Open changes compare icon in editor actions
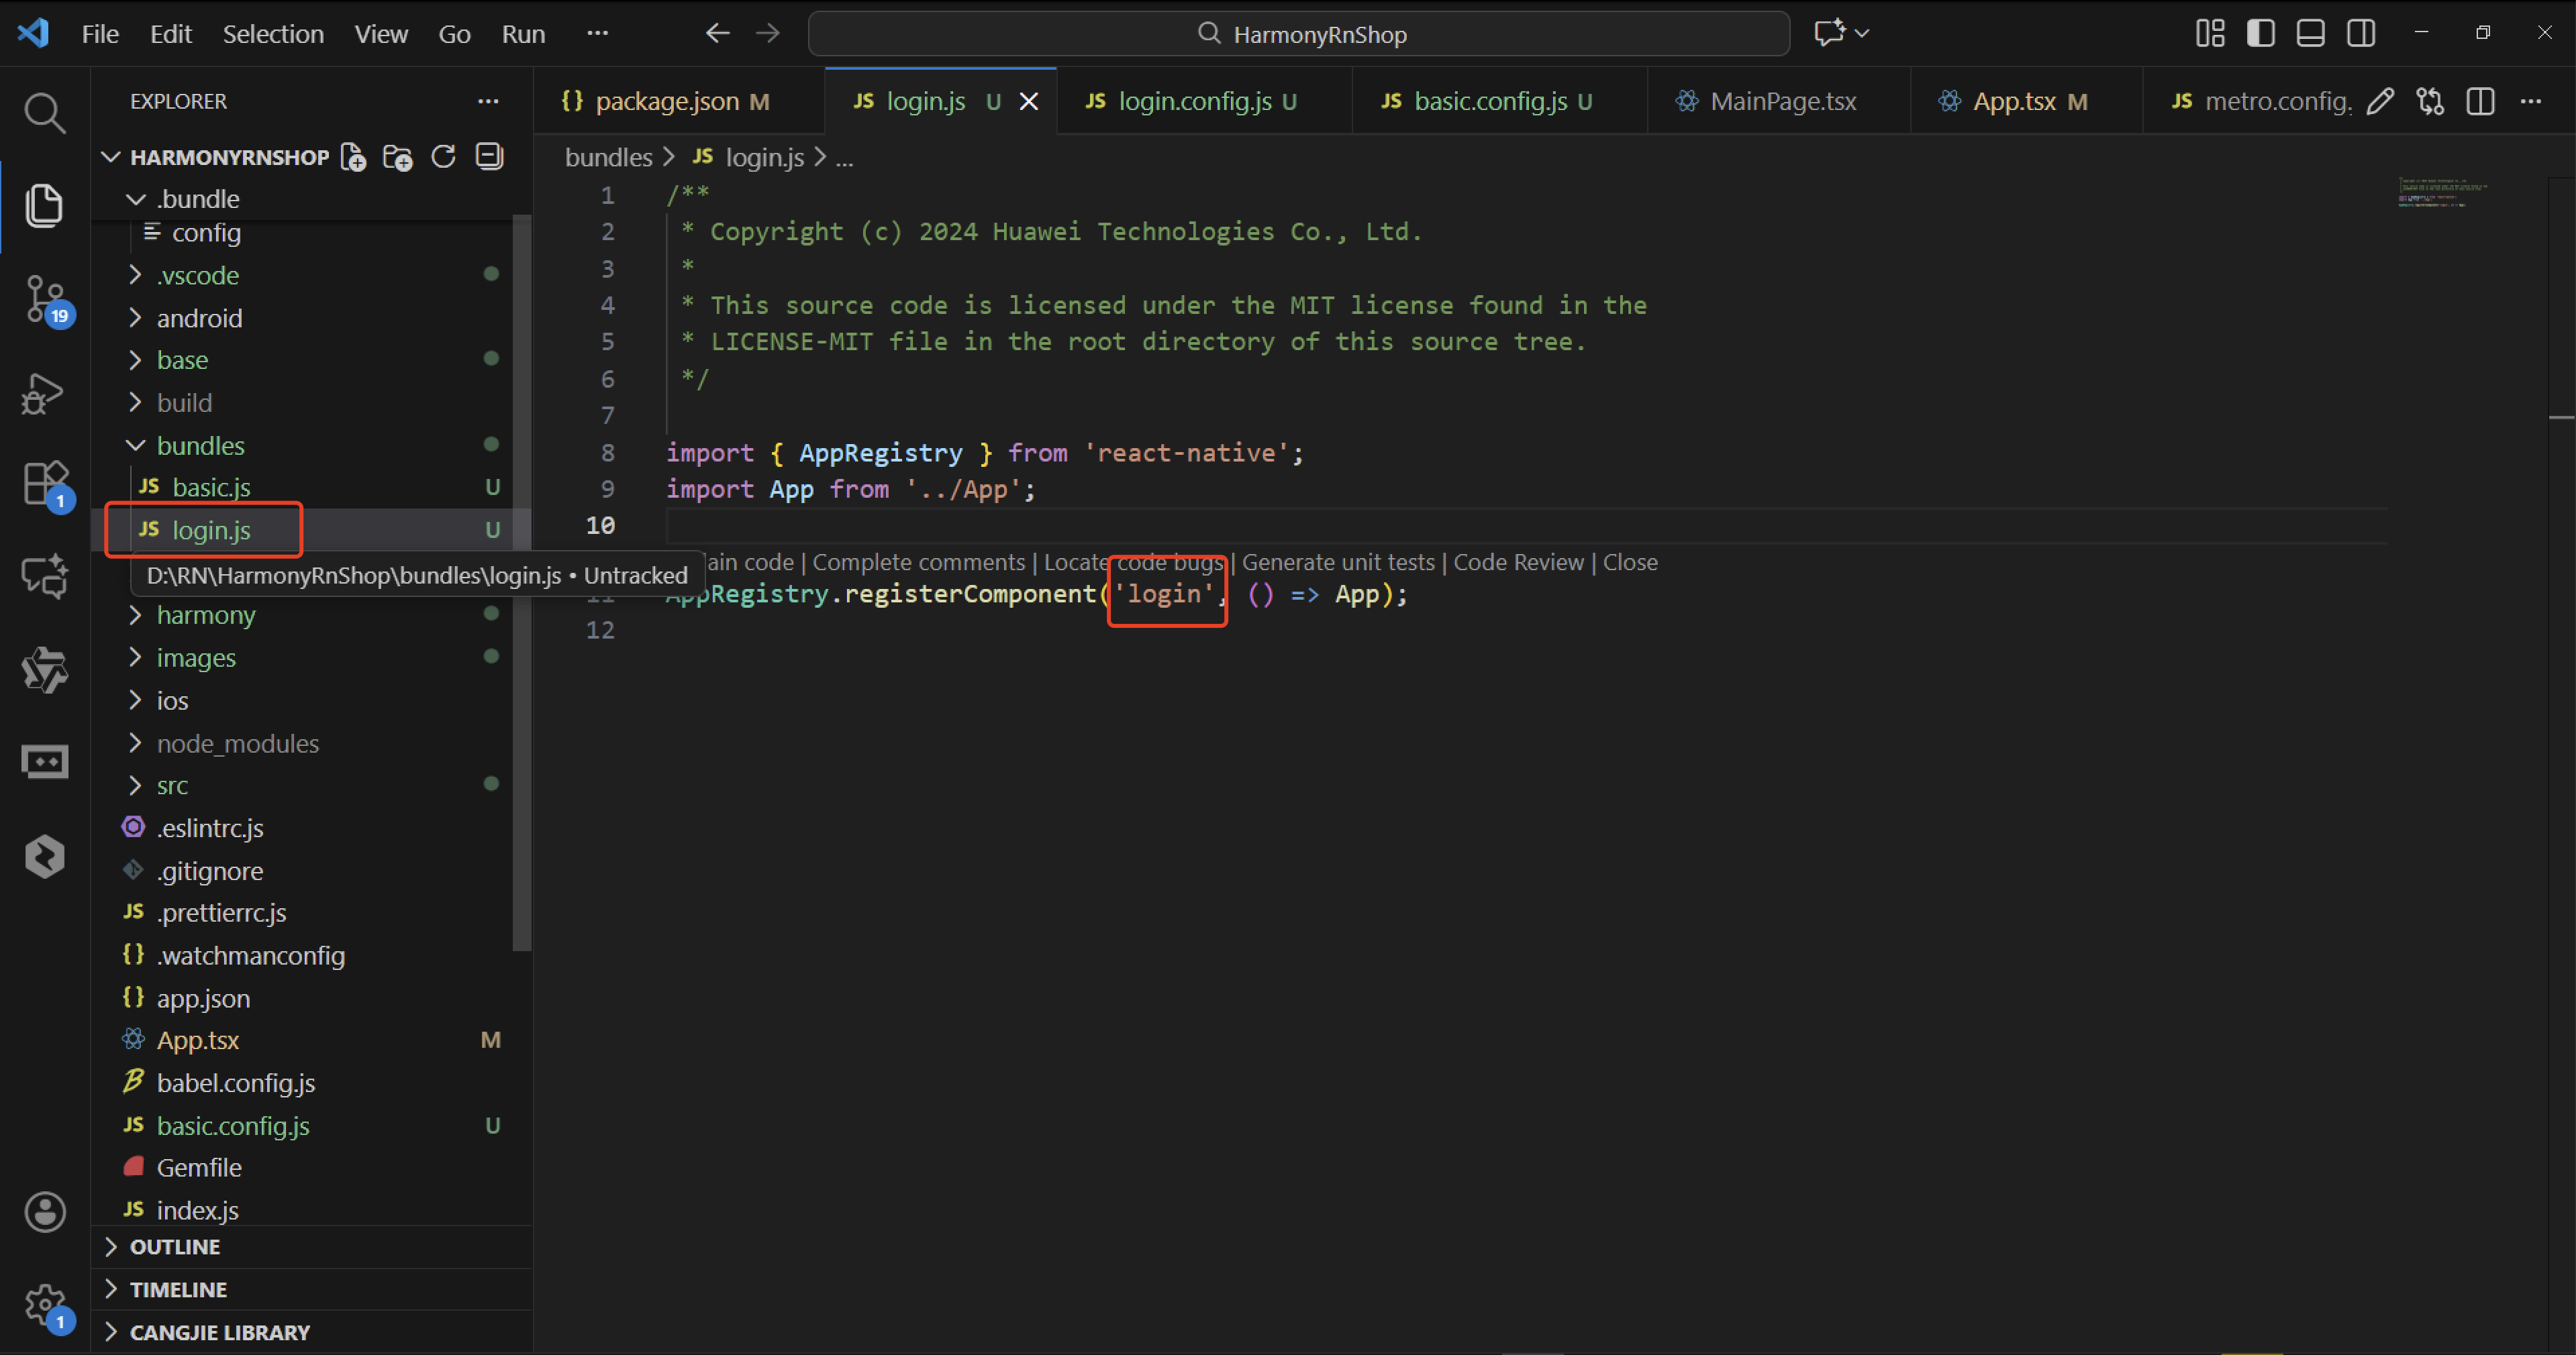 [x=2430, y=101]
